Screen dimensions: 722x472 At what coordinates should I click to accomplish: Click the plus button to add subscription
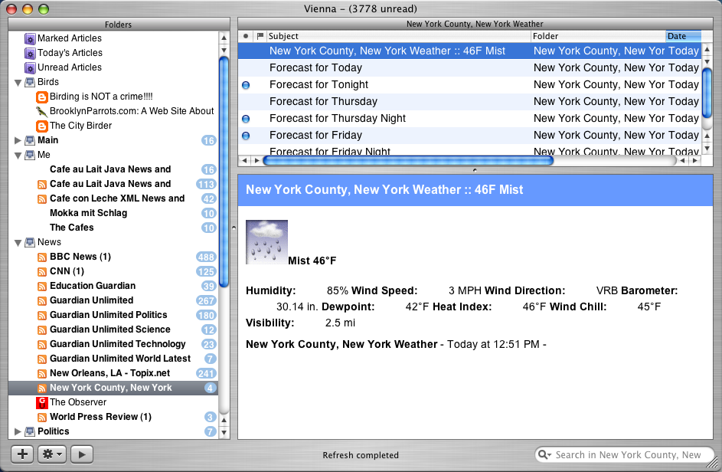pyautogui.click(x=22, y=454)
